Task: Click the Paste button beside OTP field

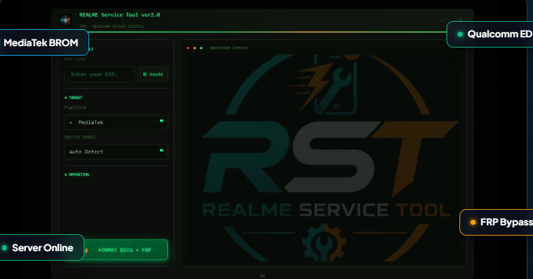Action: click(153, 74)
